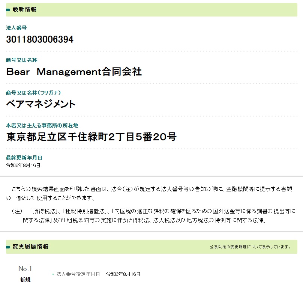
Task: Click the last-updated date 令和6年8月16日 under 最終更新年月日
Action: coord(23,166)
